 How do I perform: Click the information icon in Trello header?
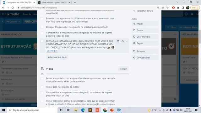click(x=186, y=14)
